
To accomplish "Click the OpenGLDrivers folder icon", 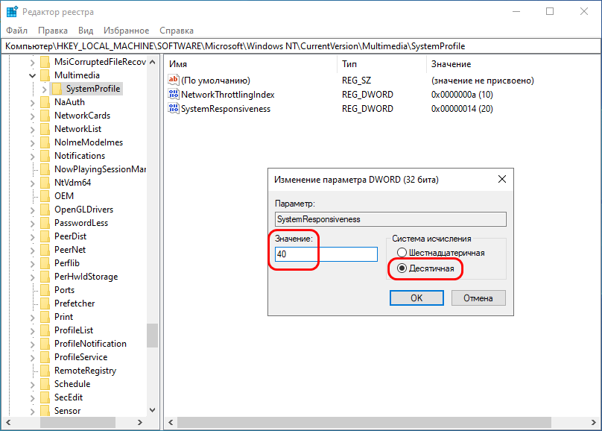I will click(x=45, y=210).
